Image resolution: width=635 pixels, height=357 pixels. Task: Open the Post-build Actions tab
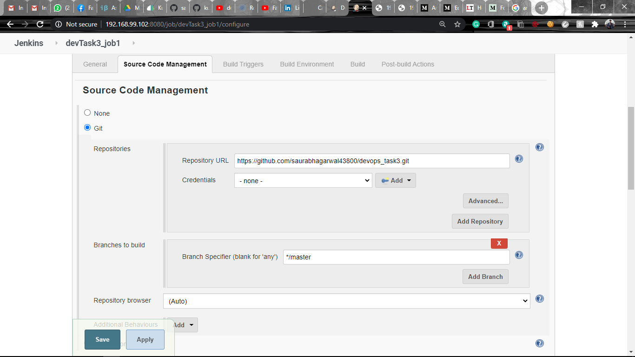[407, 64]
